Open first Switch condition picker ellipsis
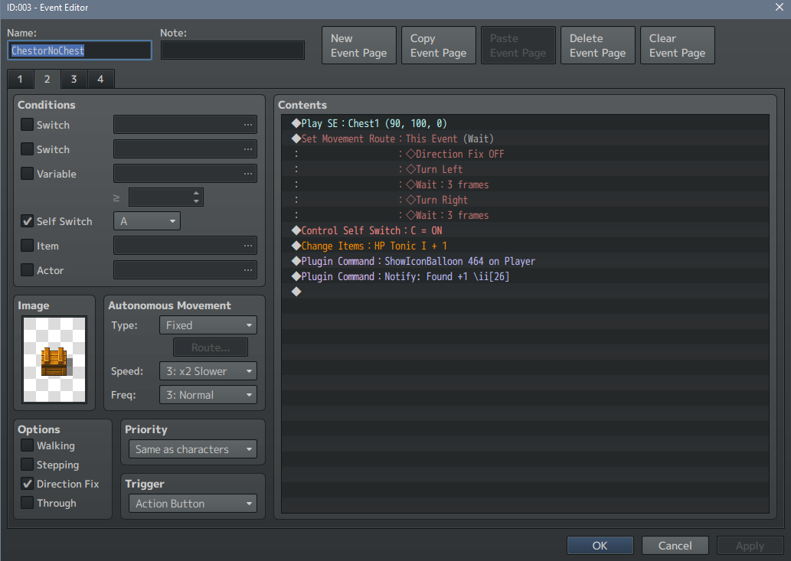Image resolution: width=791 pixels, height=561 pixels. click(247, 125)
